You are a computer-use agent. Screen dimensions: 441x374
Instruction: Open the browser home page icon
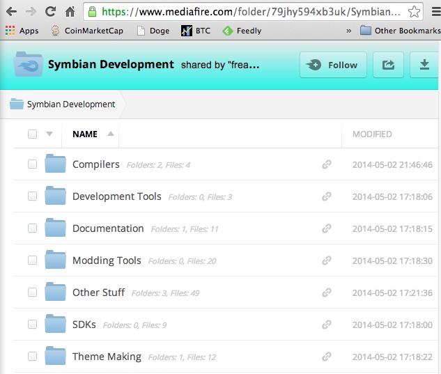(70, 12)
